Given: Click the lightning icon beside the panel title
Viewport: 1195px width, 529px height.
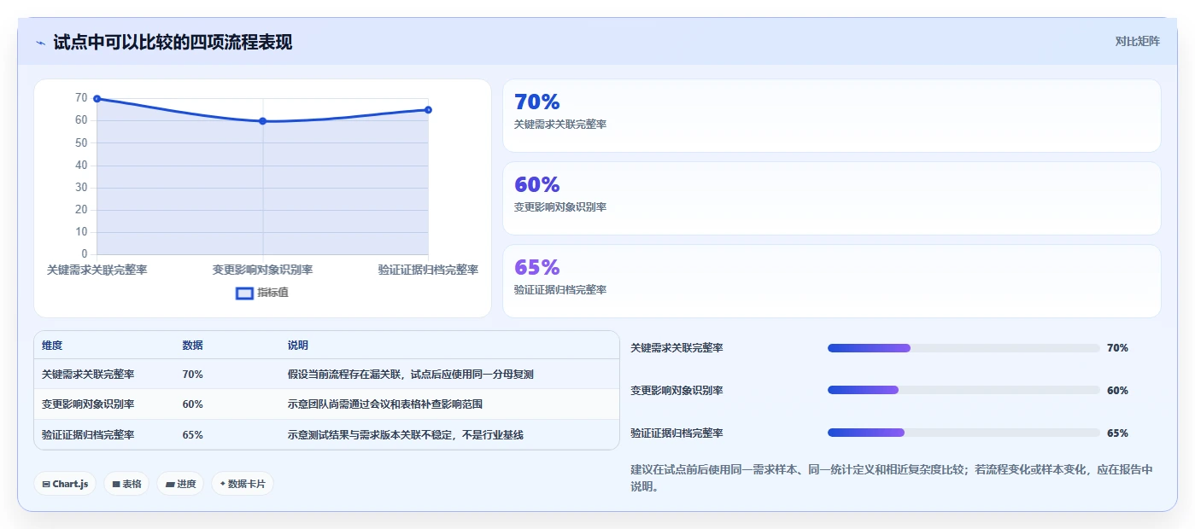Looking at the screenshot, I should pyautogui.click(x=40, y=43).
